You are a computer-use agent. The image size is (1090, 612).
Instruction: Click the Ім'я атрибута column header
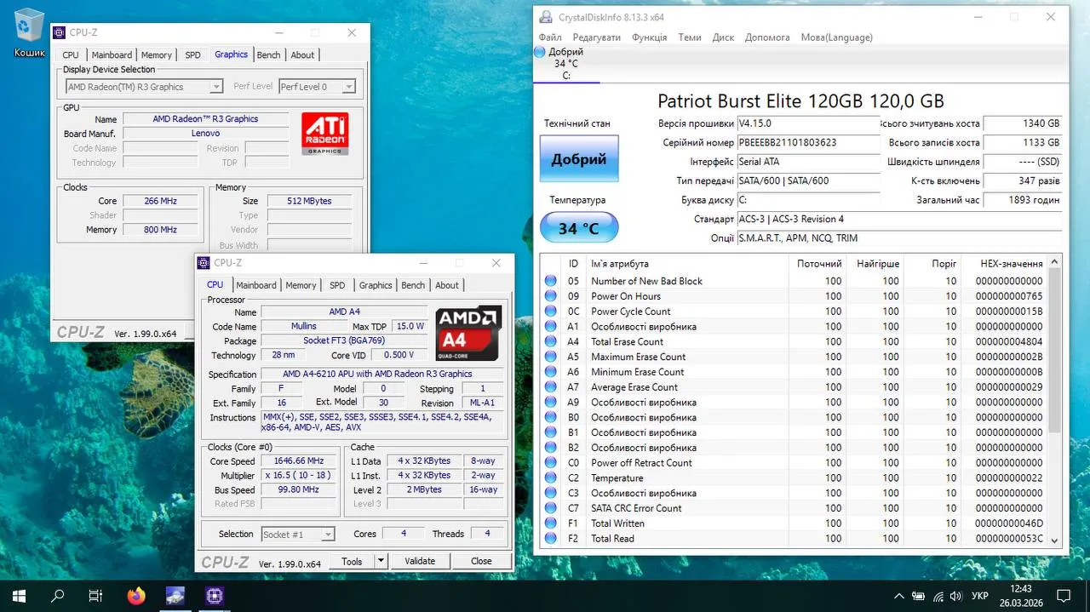pos(688,264)
